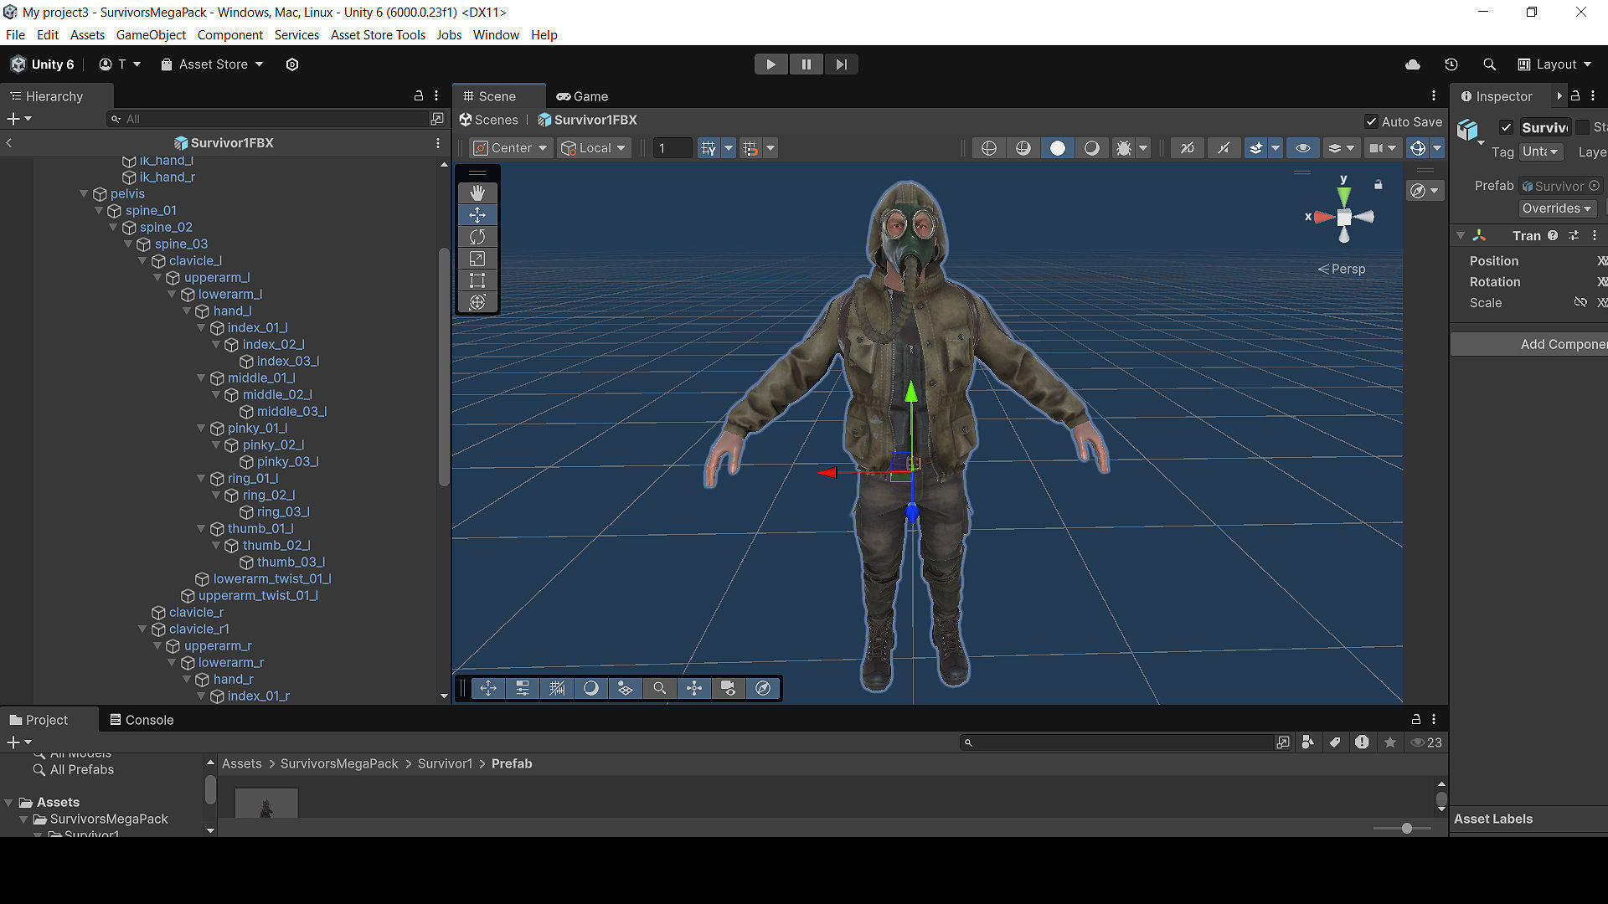Click the Project search field
The width and height of the screenshot is (1608, 904).
(1116, 742)
